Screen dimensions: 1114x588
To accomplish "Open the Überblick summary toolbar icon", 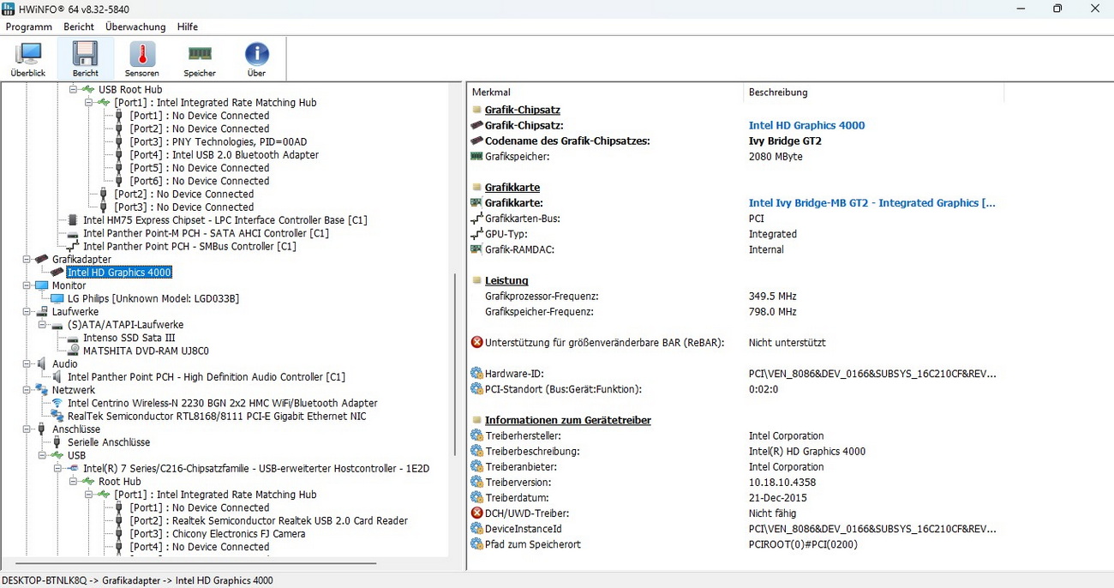I will pos(28,58).
